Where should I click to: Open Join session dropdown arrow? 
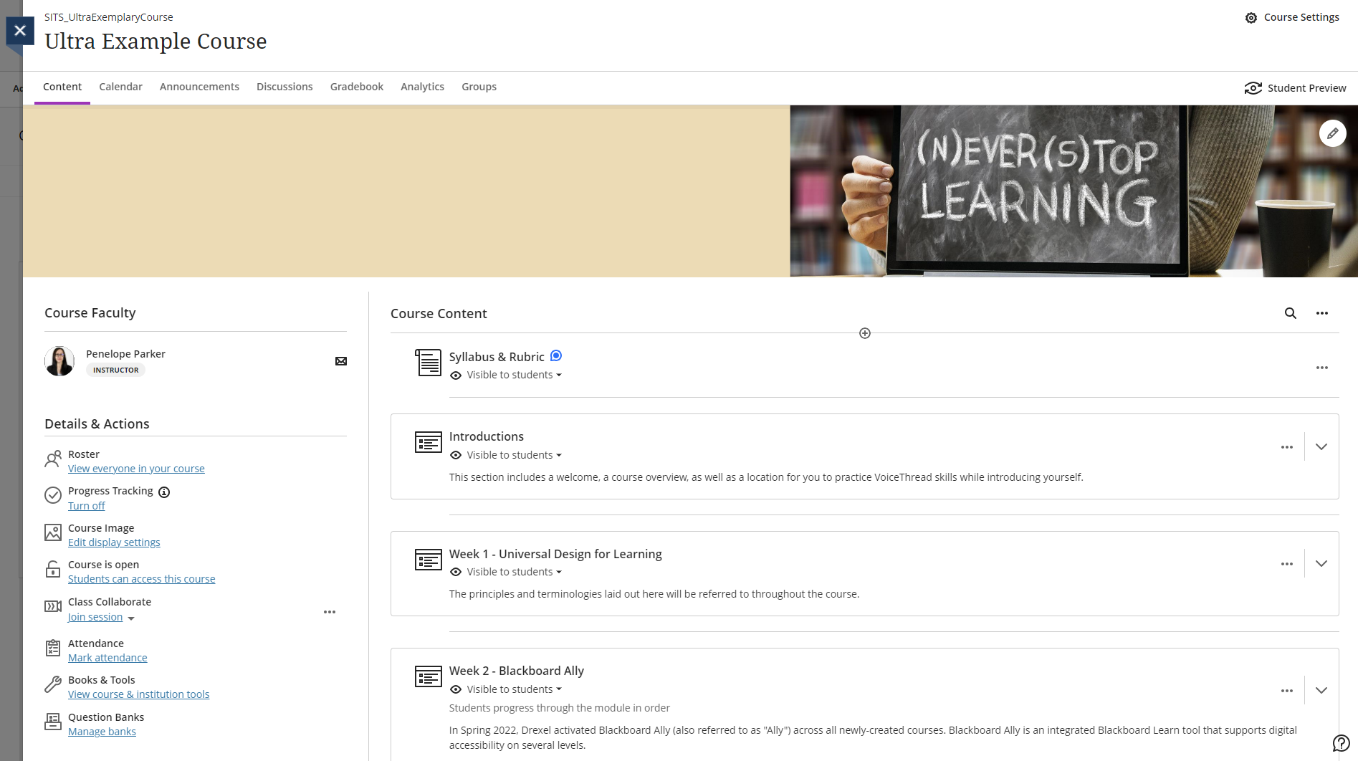pos(130,618)
